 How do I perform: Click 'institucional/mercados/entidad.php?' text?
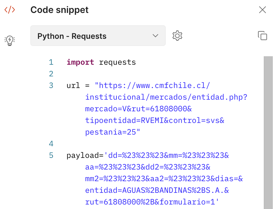click(166, 97)
